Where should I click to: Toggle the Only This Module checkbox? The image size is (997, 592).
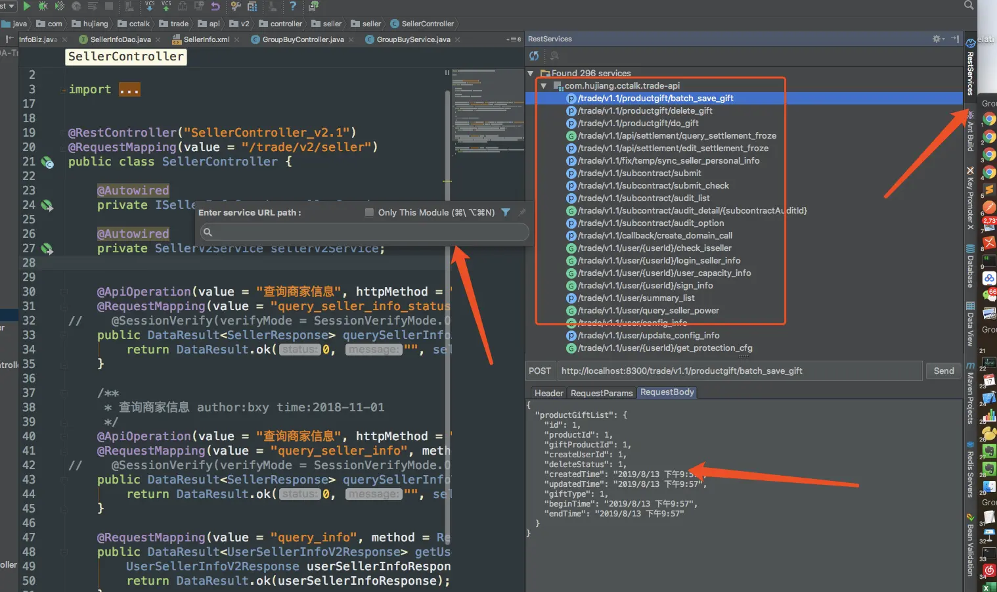pyautogui.click(x=369, y=212)
